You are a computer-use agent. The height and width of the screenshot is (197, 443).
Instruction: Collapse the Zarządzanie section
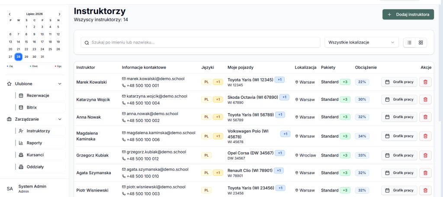point(60,119)
